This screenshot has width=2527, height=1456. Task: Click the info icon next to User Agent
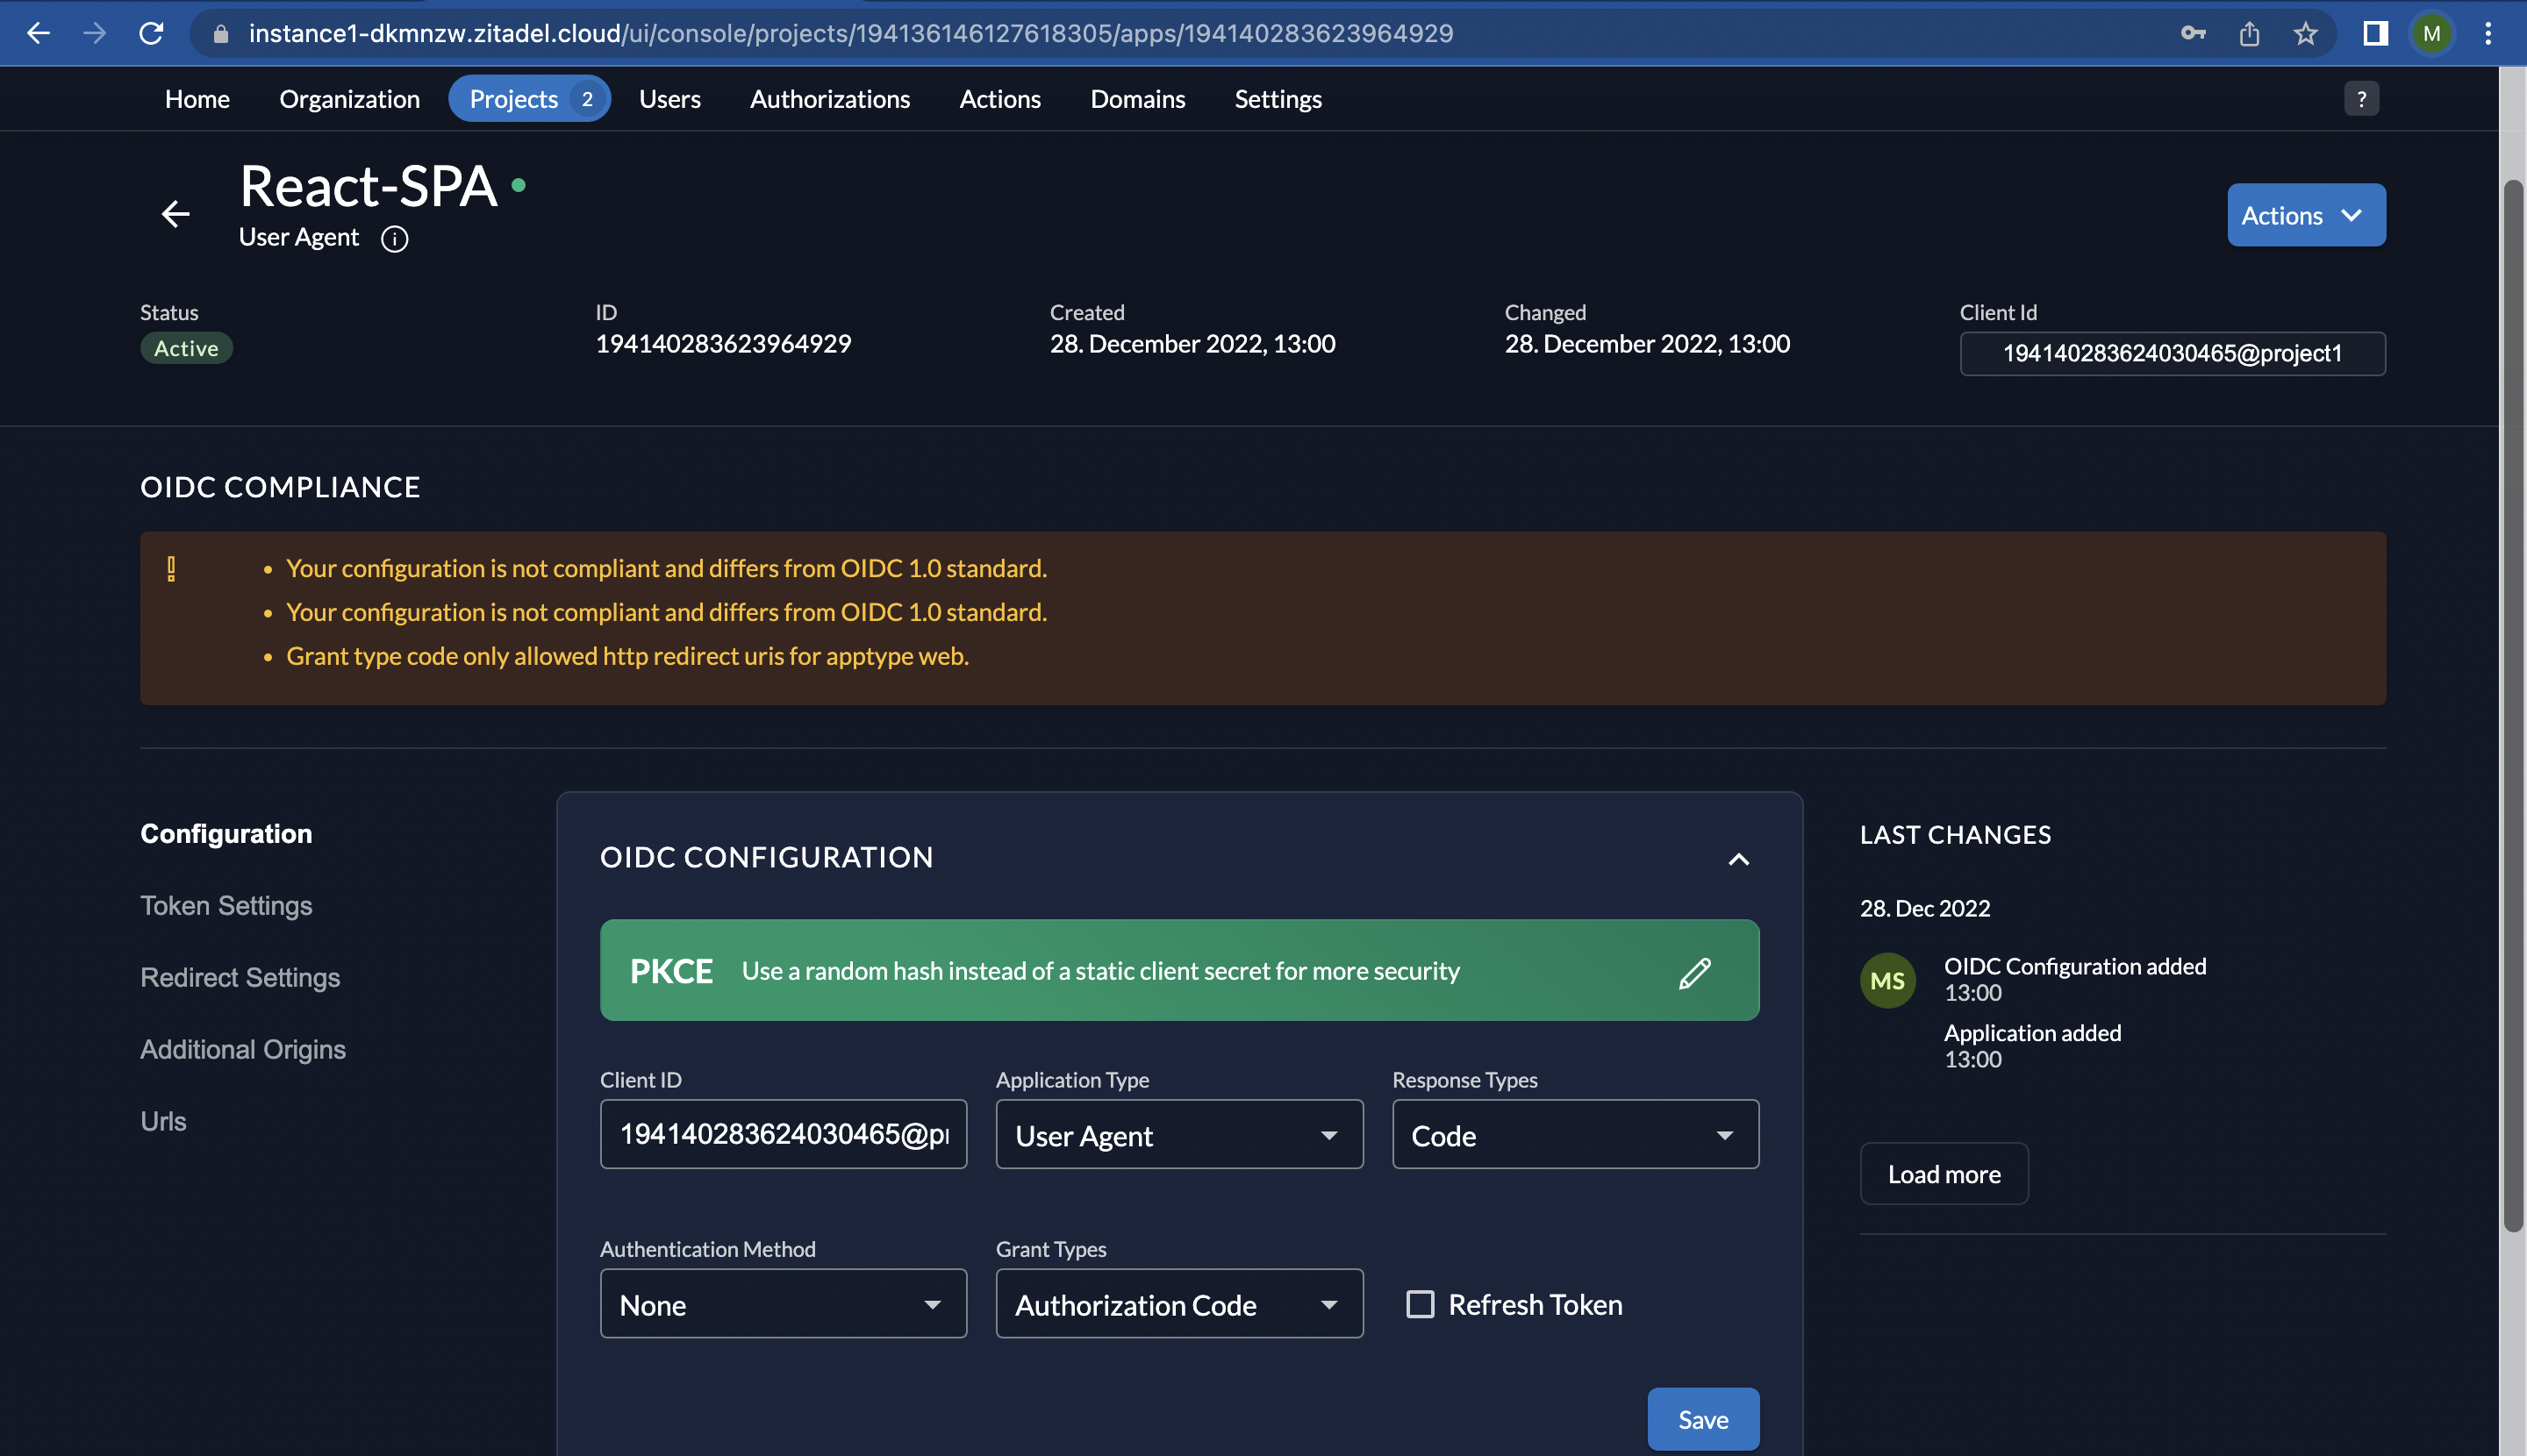pos(394,239)
